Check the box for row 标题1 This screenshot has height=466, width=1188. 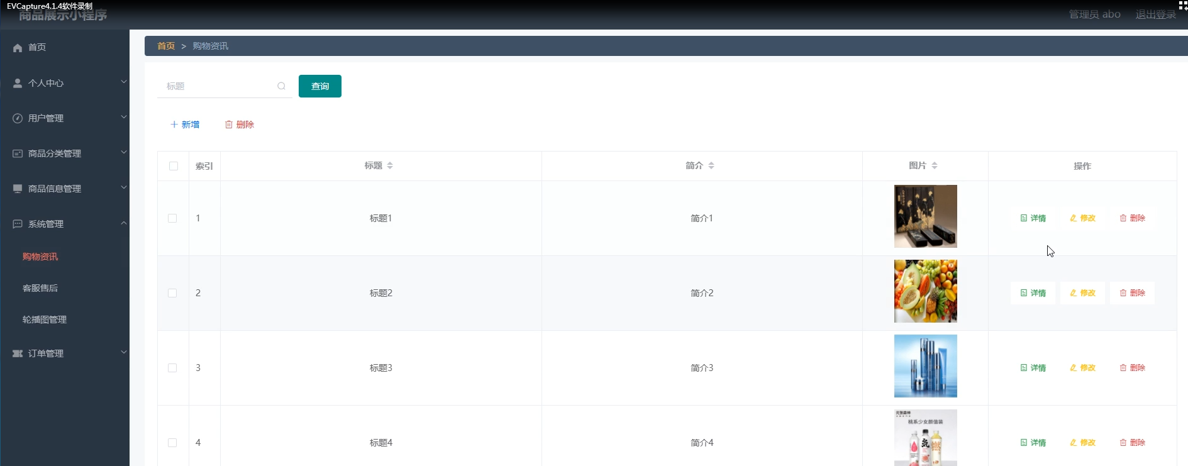pos(172,218)
